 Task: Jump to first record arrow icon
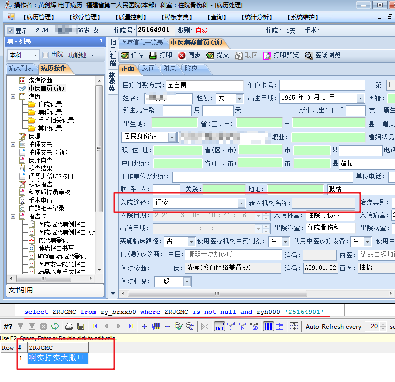coord(95,326)
